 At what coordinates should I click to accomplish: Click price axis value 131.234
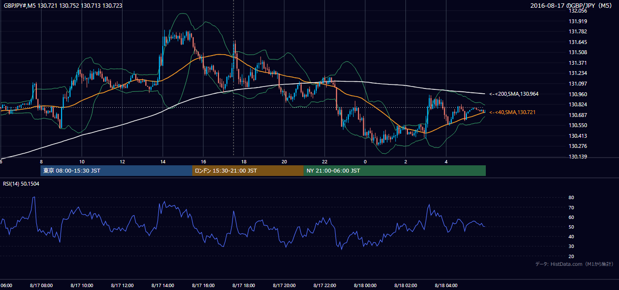tap(578, 73)
